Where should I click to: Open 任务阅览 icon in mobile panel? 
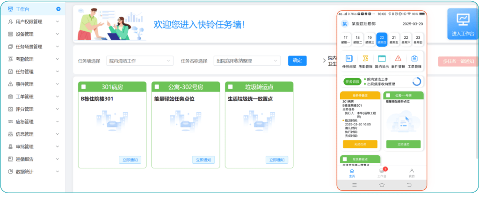349,59
